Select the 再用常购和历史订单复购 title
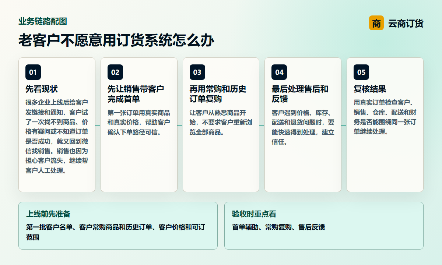The width and height of the screenshot is (442, 265). tap(218, 94)
